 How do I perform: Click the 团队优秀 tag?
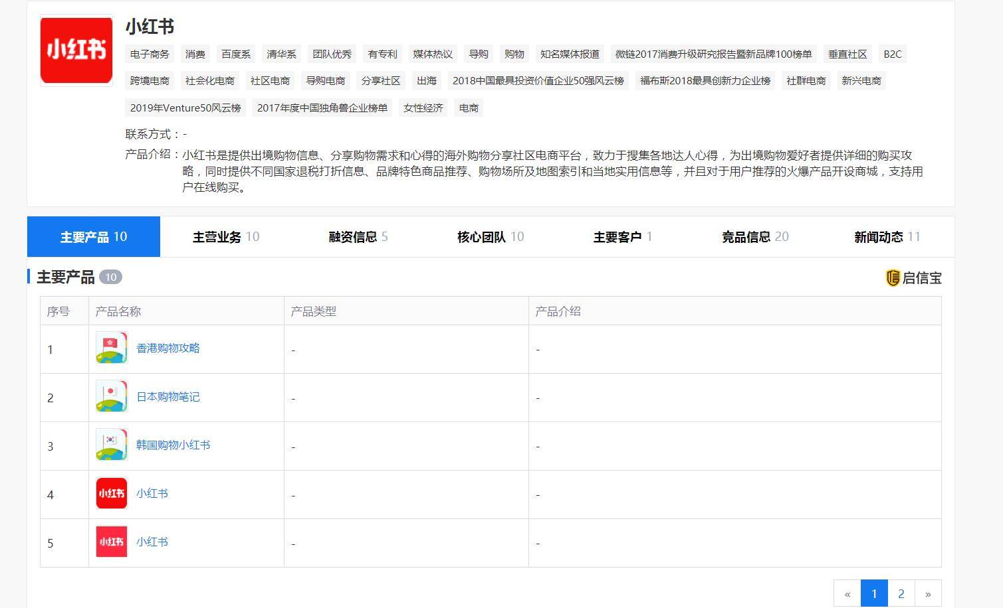332,54
